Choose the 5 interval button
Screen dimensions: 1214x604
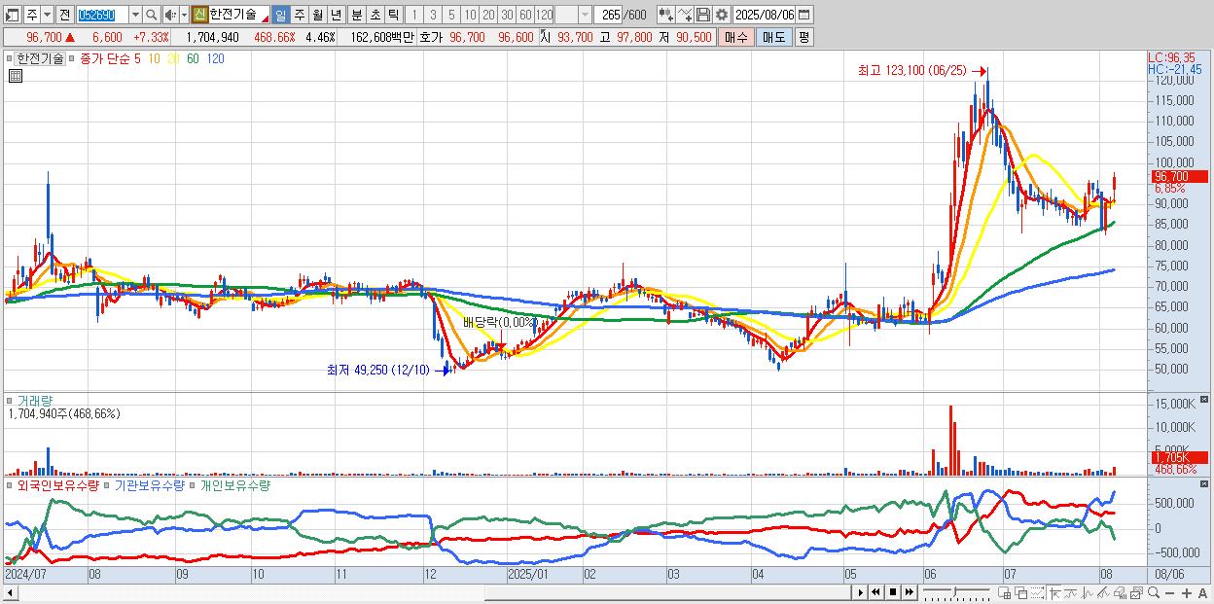[451, 15]
